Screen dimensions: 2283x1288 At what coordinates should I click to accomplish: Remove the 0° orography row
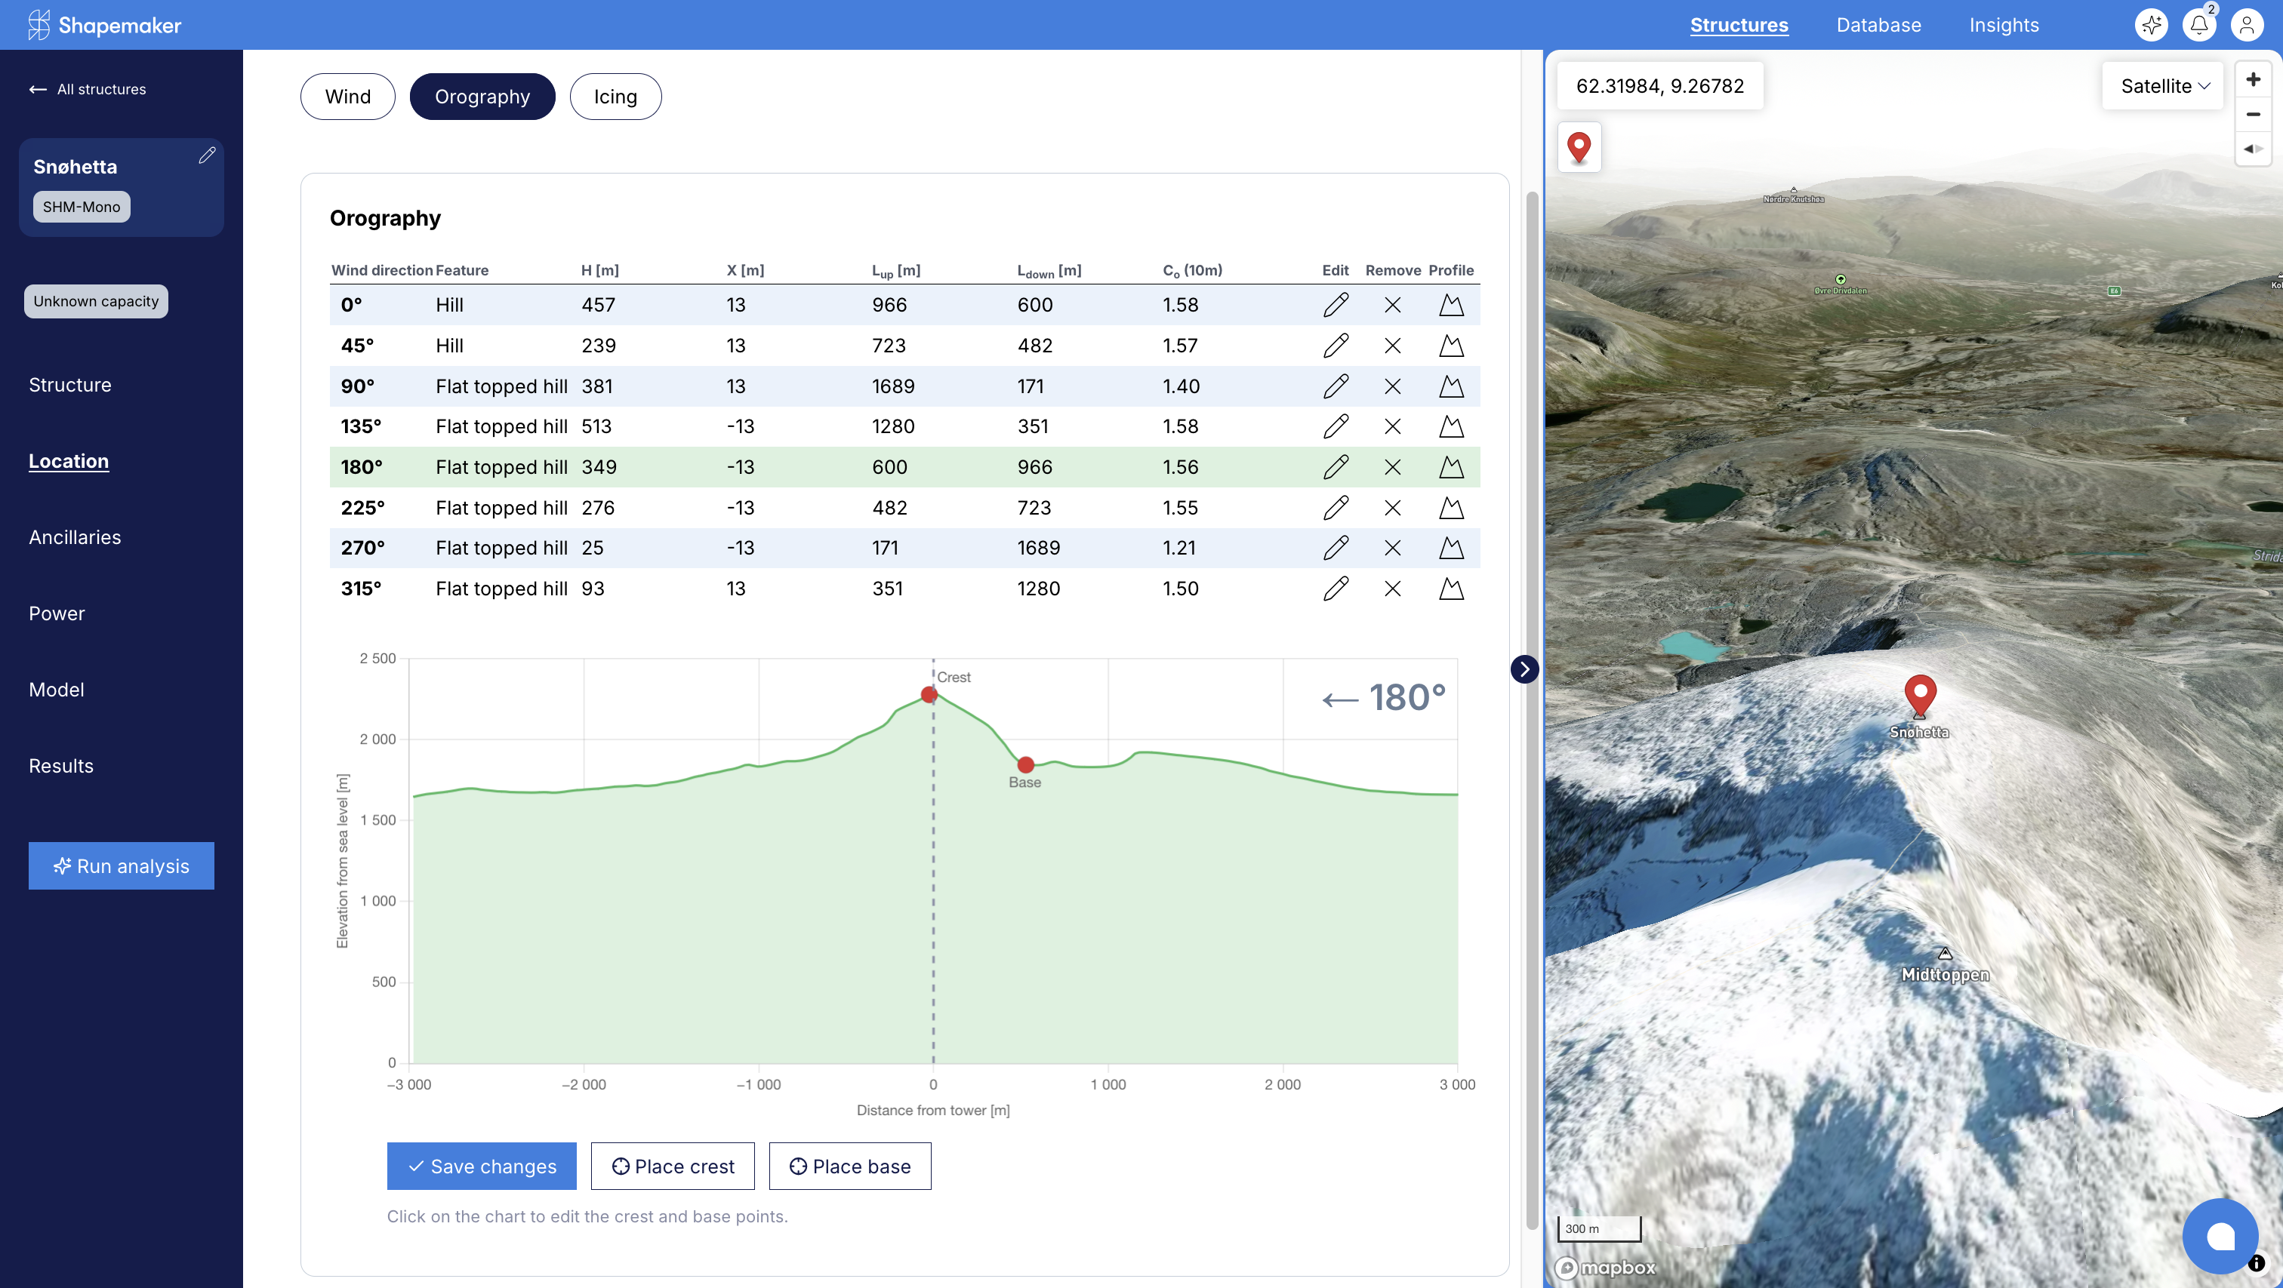1392,305
